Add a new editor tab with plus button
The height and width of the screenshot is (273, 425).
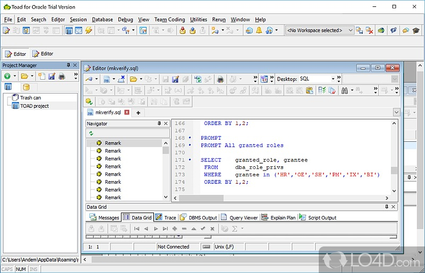click(x=138, y=113)
